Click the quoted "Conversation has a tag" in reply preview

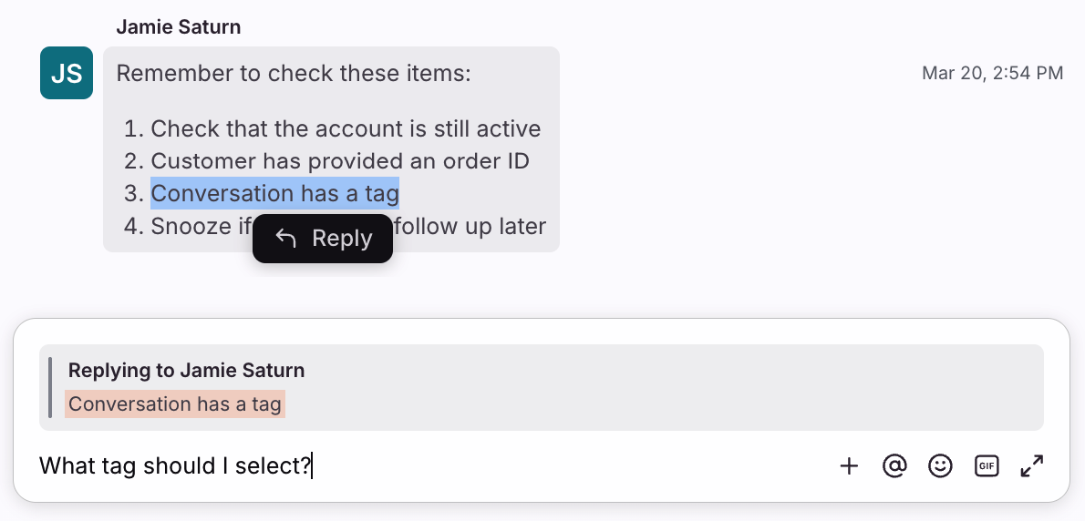click(x=175, y=404)
